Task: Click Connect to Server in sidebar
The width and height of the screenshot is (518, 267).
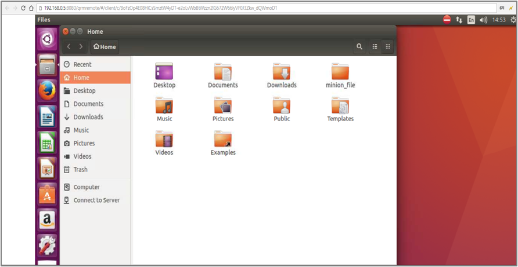Action: click(96, 200)
